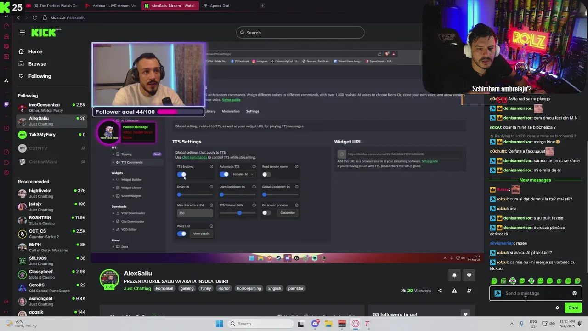Open ROSHTEIN recommended channel
The width and height of the screenshot is (588, 331).
coord(51,220)
